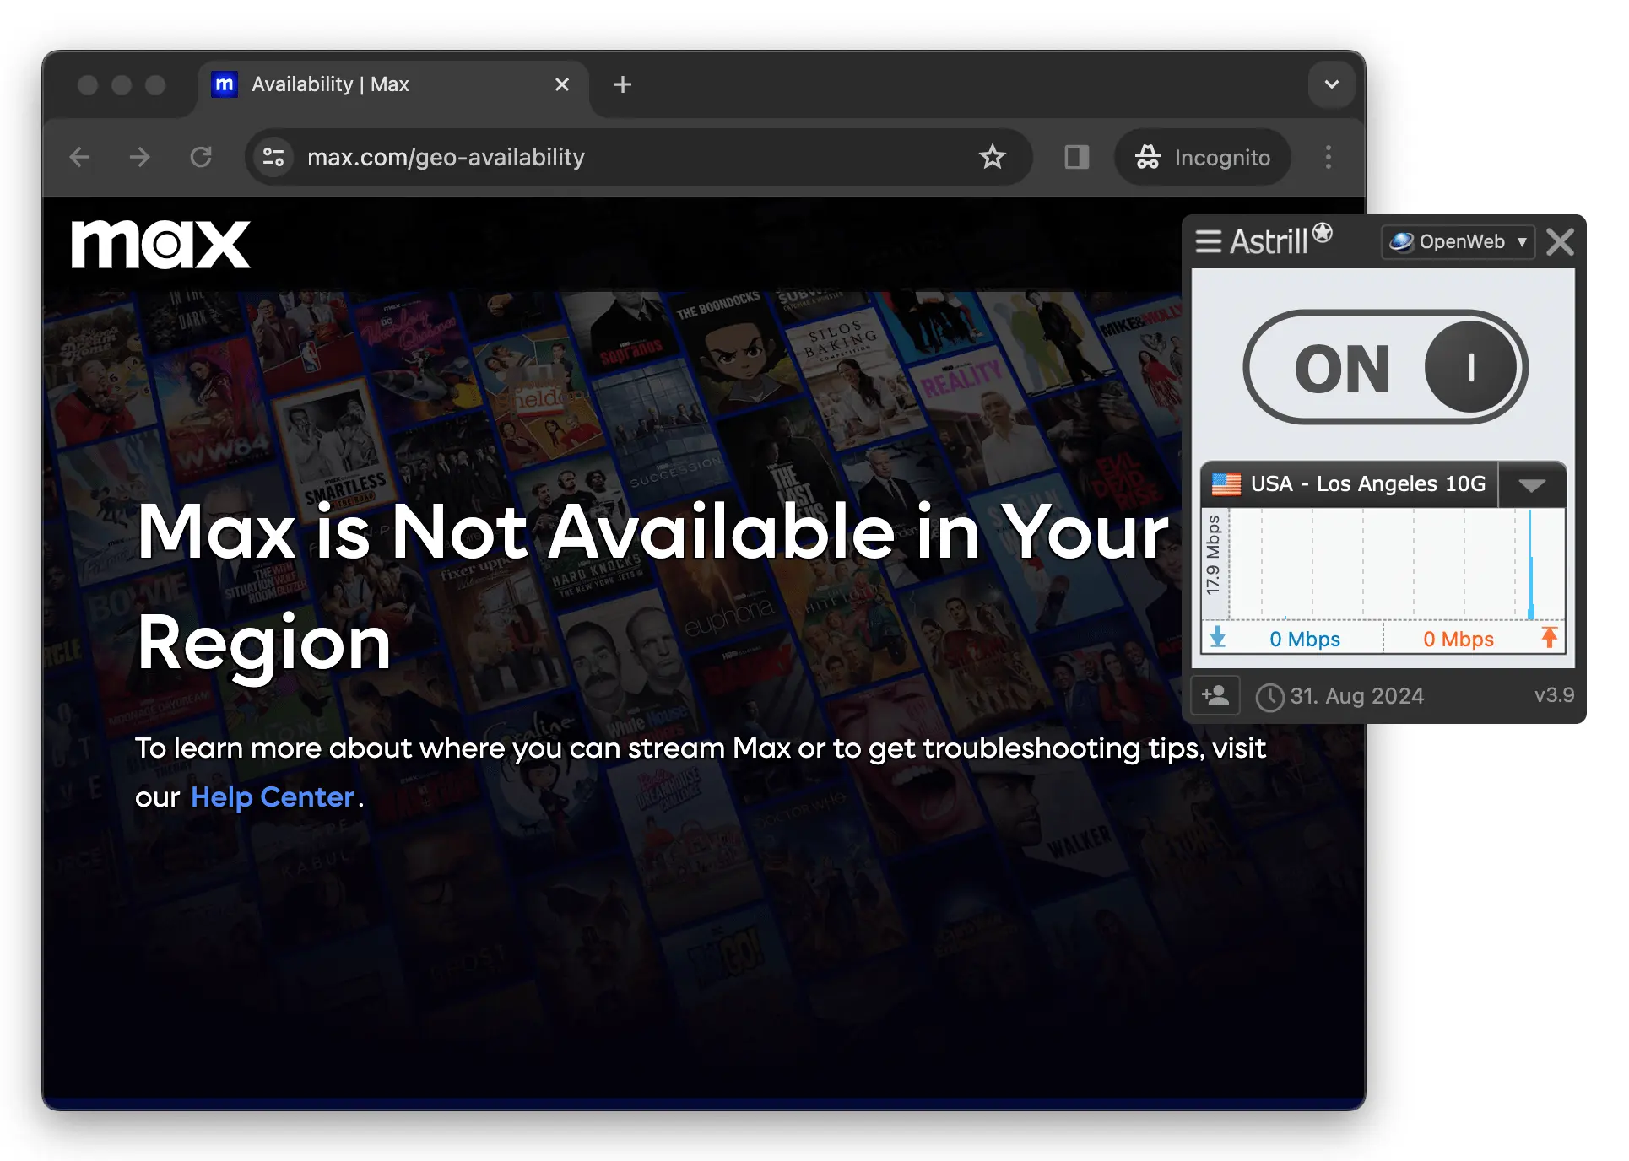This screenshot has height=1161, width=1629.
Task: Click the orange 0 Mbps upload value
Action: coord(1459,639)
